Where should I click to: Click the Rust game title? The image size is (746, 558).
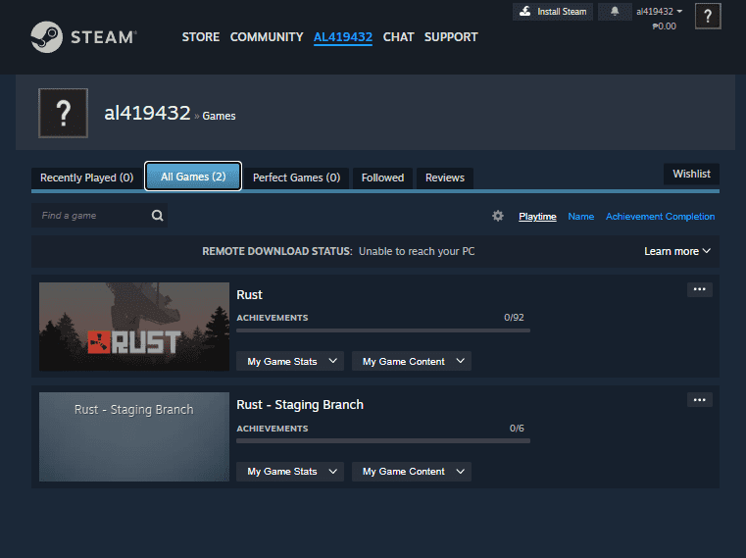[x=249, y=295]
